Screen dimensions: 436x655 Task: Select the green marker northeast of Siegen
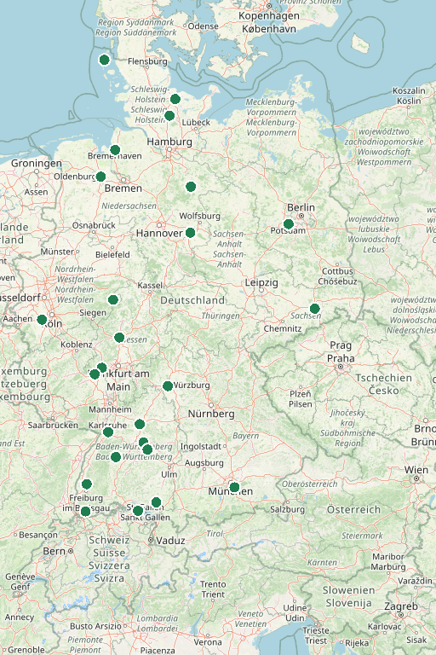[113, 299]
